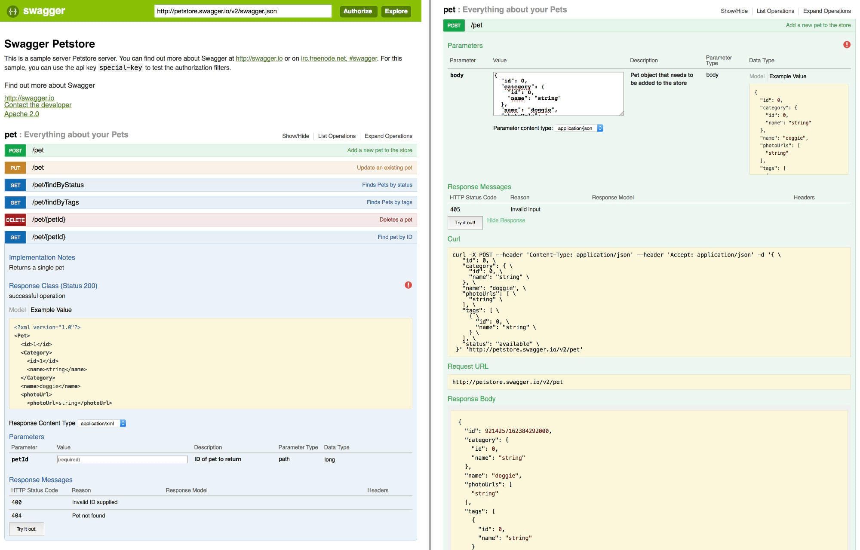Image resolution: width=860 pixels, height=550 pixels.
Task: Open the Contact the developer link
Action: (x=38, y=105)
